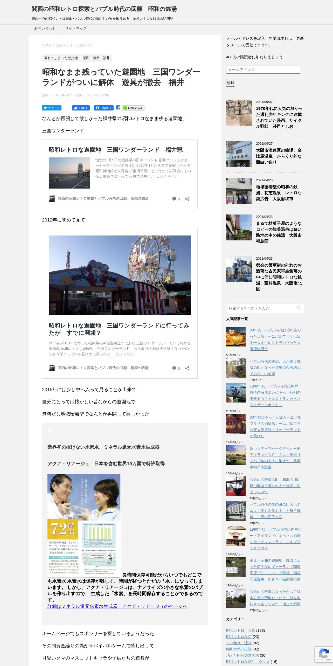Click the comment bubble icon in the 三国ワンダーランド 福井県 card
The height and width of the screenshot is (666, 333).
(x=174, y=199)
